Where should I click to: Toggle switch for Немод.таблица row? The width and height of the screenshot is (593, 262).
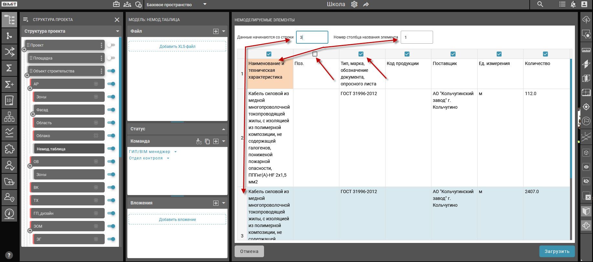click(111, 148)
